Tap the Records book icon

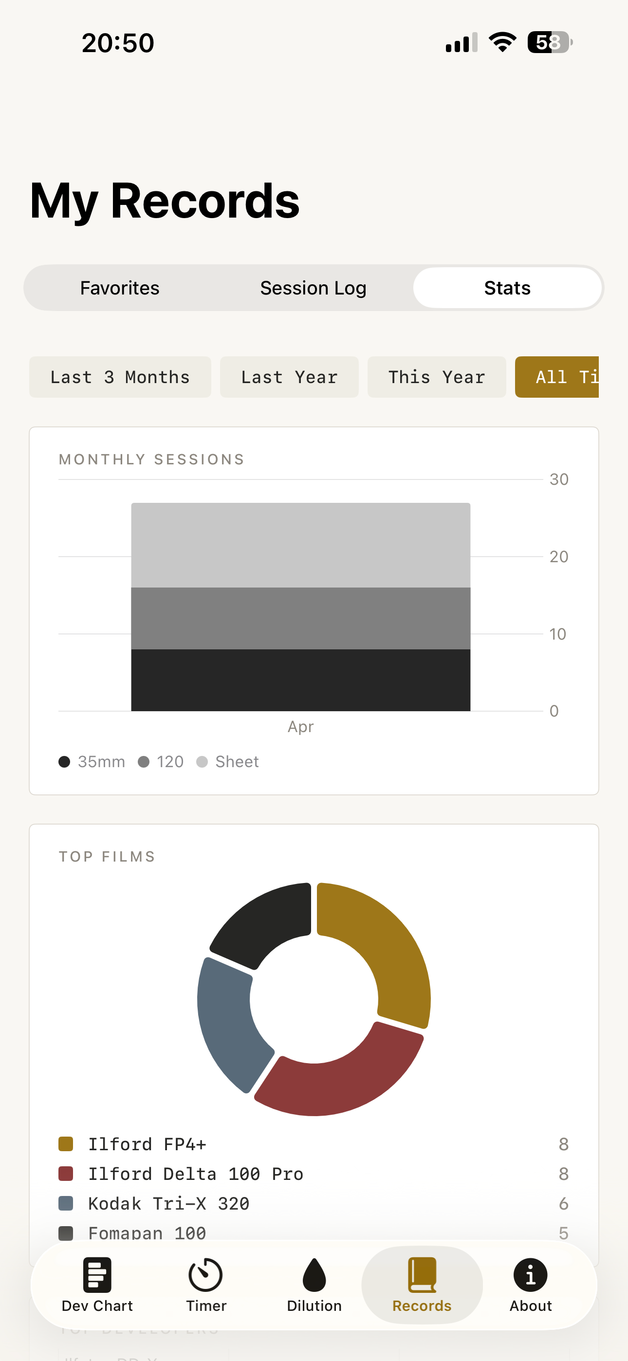(422, 1274)
